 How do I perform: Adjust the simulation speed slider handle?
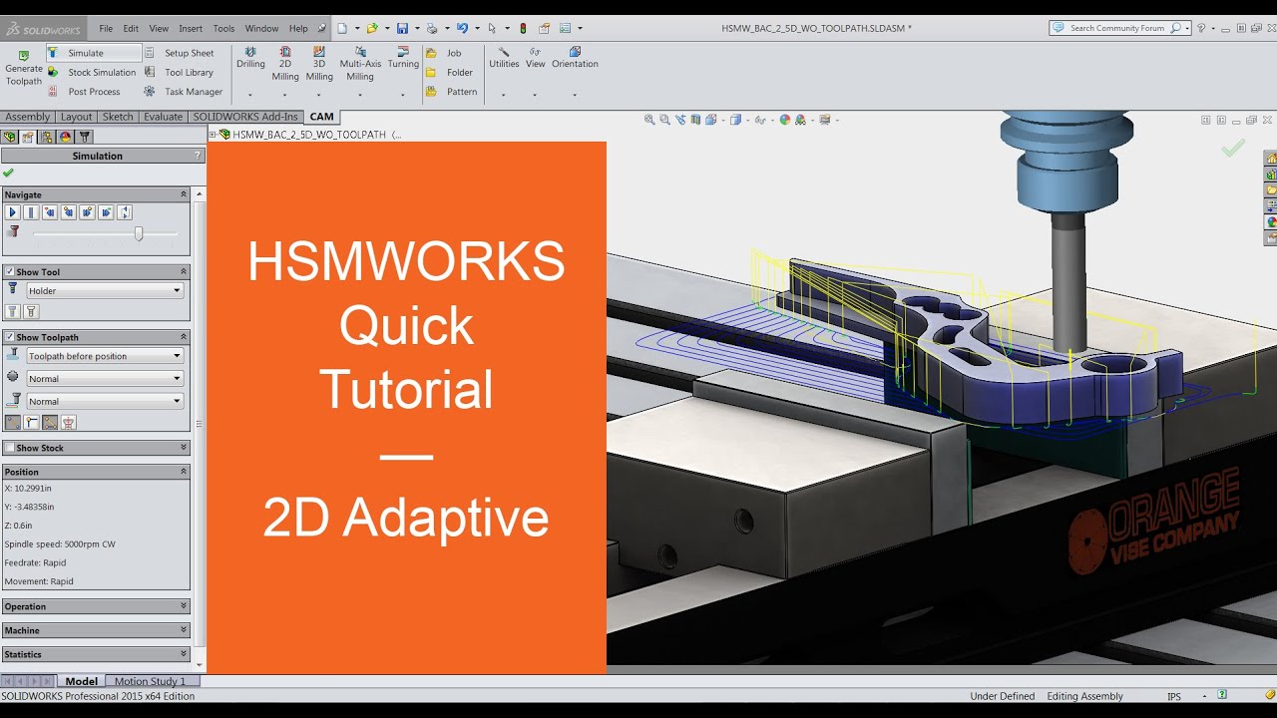click(x=139, y=233)
